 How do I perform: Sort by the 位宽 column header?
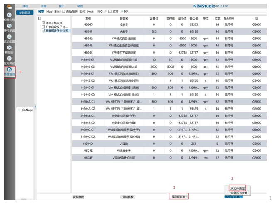click(217, 18)
